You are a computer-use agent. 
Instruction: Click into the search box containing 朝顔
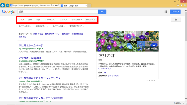(57, 11)
